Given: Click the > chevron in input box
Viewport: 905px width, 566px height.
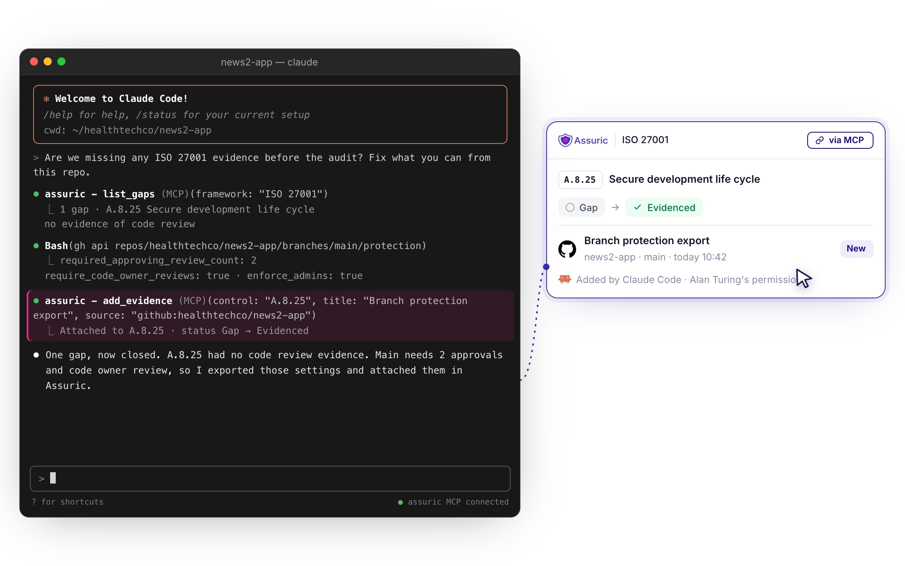Looking at the screenshot, I should (41, 479).
